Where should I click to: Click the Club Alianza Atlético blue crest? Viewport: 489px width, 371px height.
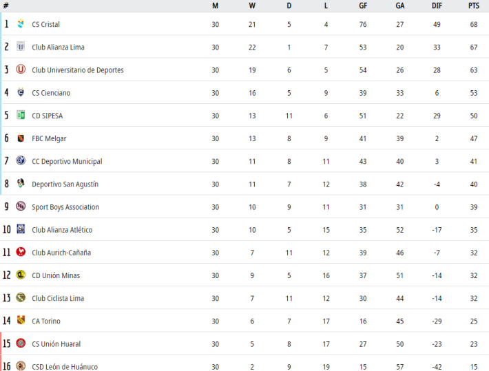21,229
